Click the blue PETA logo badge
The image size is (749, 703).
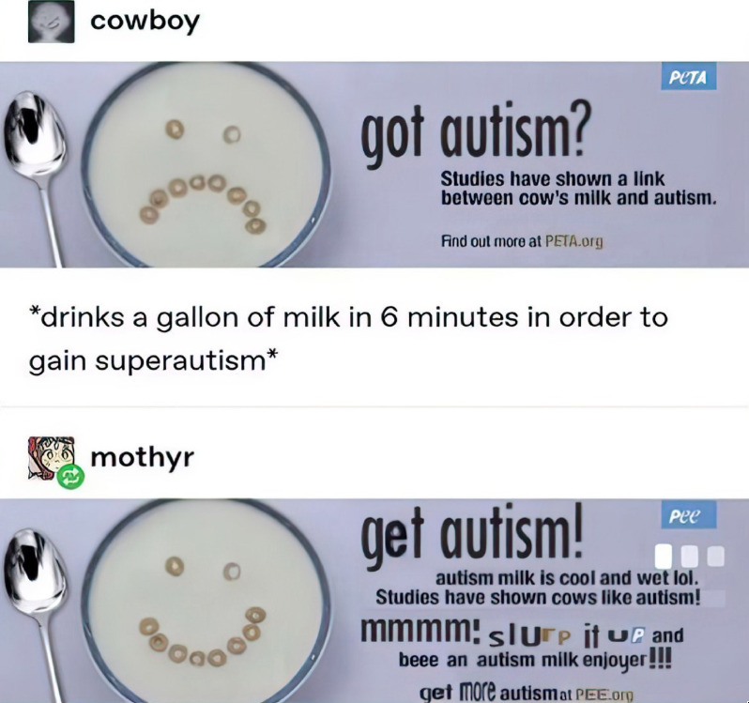[688, 77]
